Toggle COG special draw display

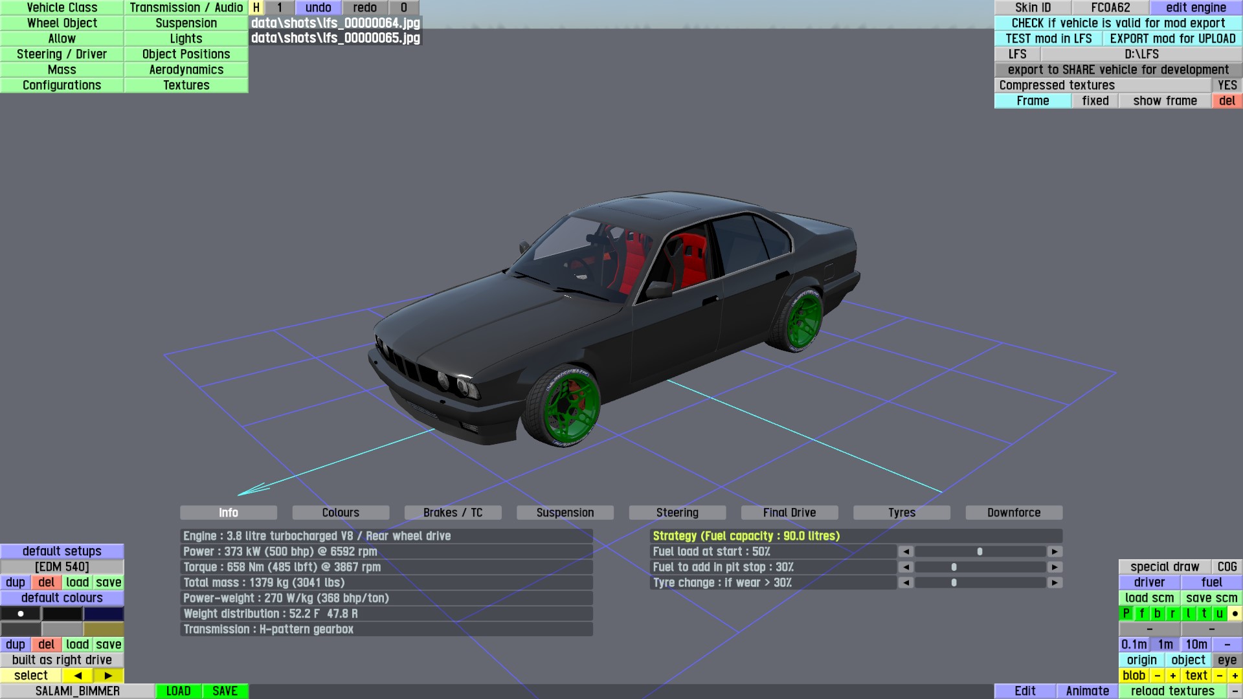tap(1227, 566)
